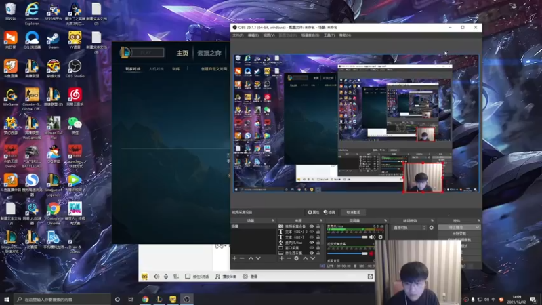Toggle lock on 视频采集设备 source
This screenshot has height=305, width=542.
pyautogui.click(x=318, y=226)
